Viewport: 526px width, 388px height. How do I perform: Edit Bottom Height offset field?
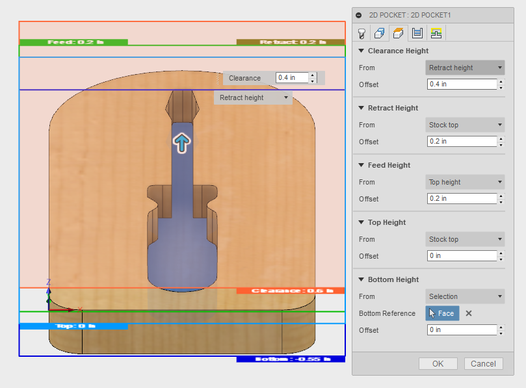pos(462,330)
